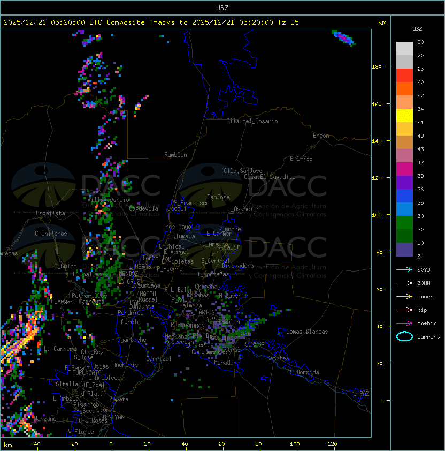This screenshot has width=445, height=451.
Task: Click the '180' km tick on vertical axis
Action: [x=377, y=67]
